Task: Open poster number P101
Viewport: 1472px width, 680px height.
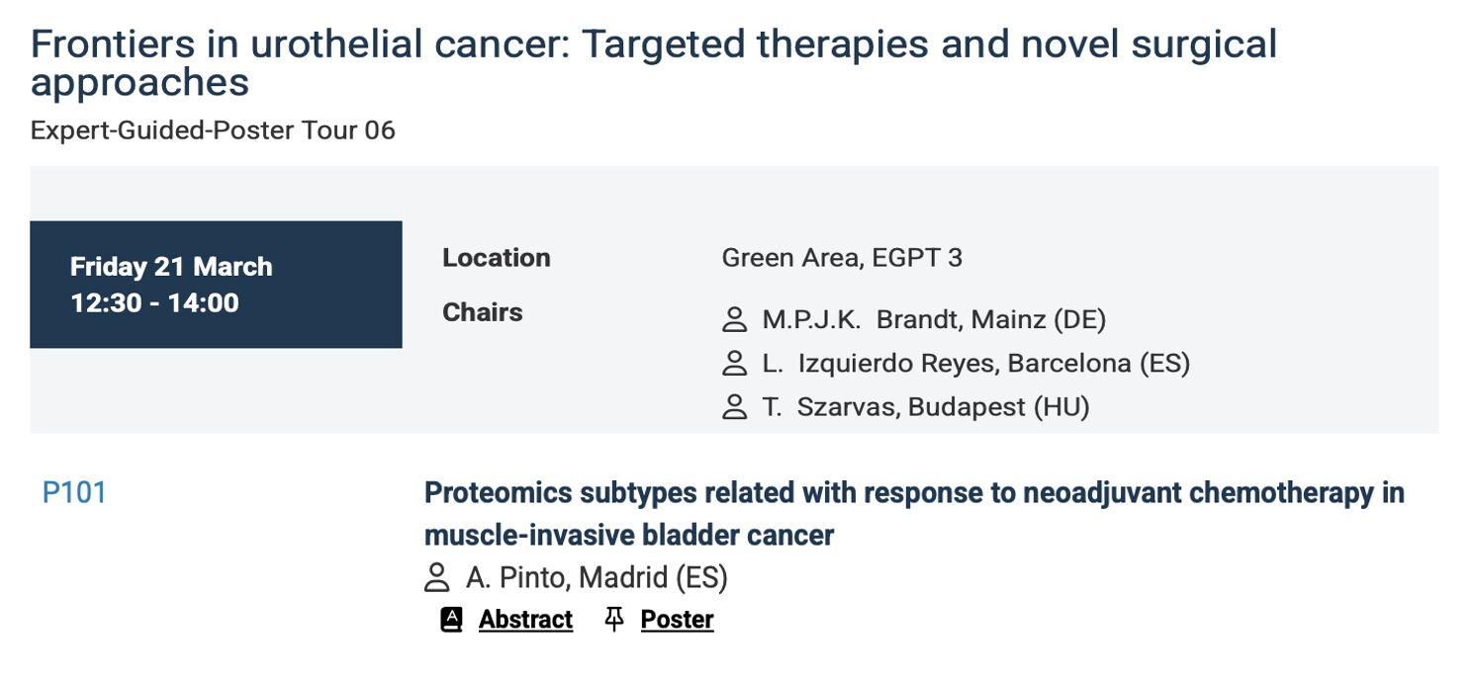Action: point(74,492)
